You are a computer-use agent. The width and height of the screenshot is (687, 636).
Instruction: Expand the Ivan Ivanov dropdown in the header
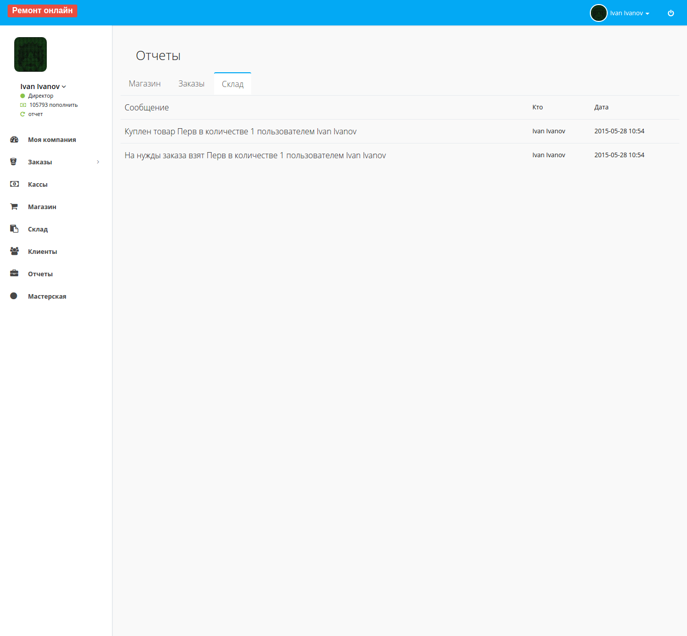[630, 13]
